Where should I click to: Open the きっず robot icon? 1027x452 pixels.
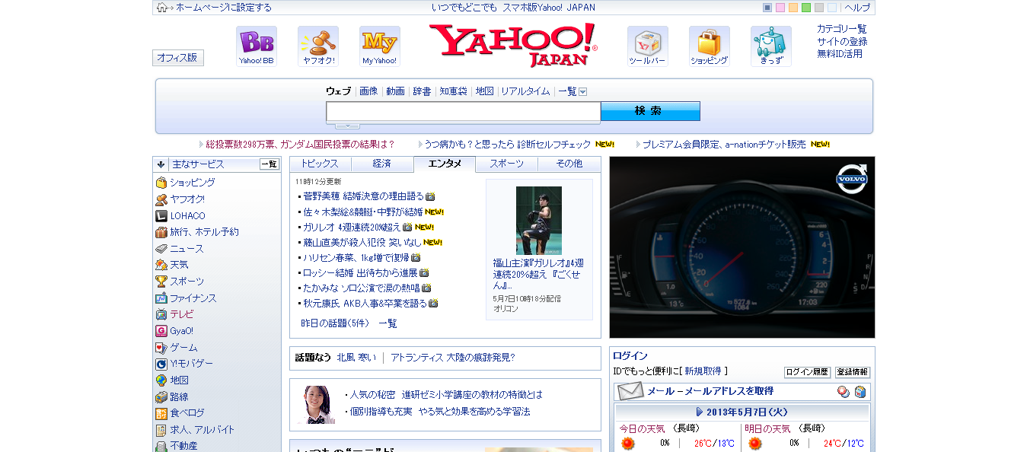(771, 46)
